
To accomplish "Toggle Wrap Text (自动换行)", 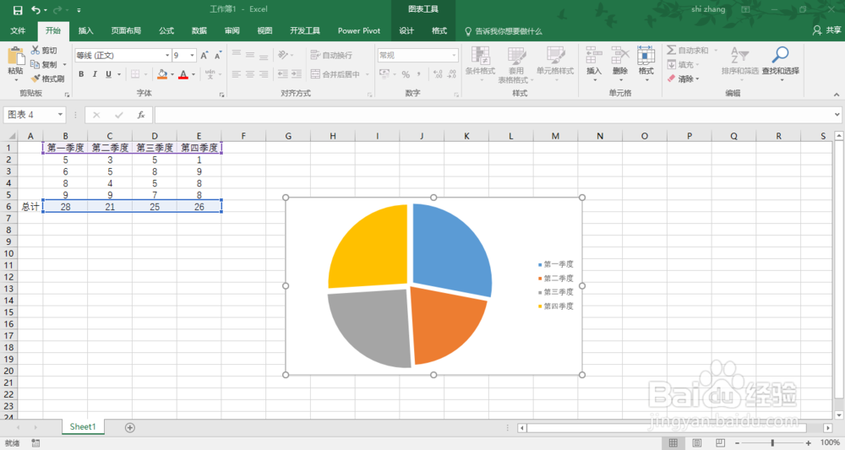I will 331,55.
